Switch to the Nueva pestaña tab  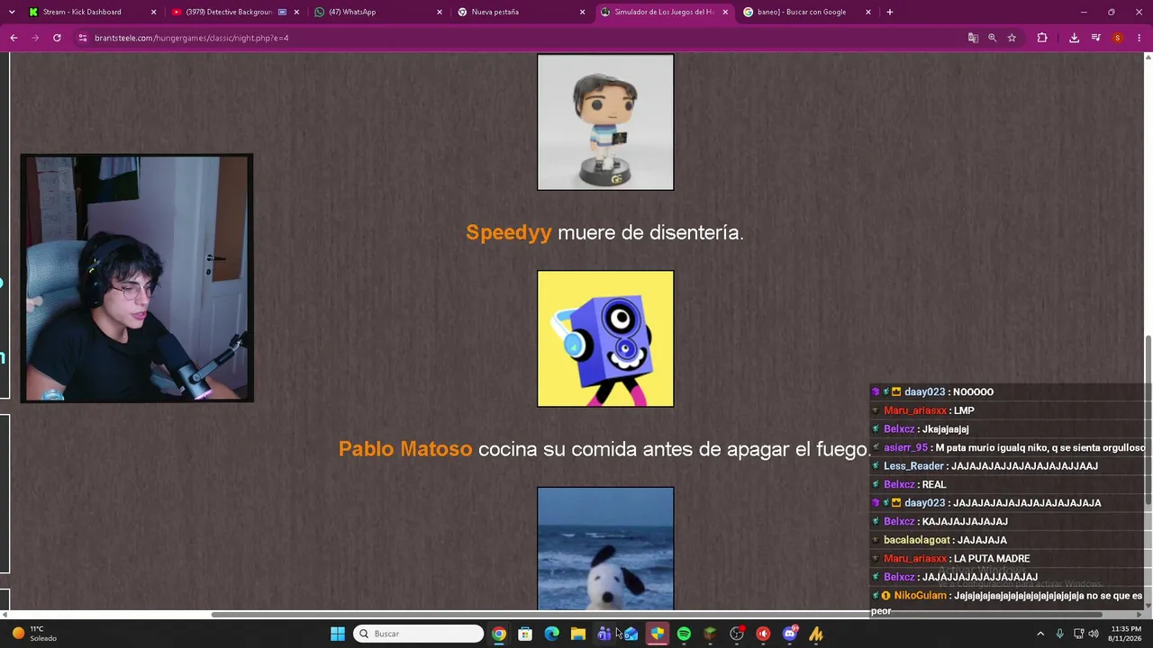click(520, 12)
